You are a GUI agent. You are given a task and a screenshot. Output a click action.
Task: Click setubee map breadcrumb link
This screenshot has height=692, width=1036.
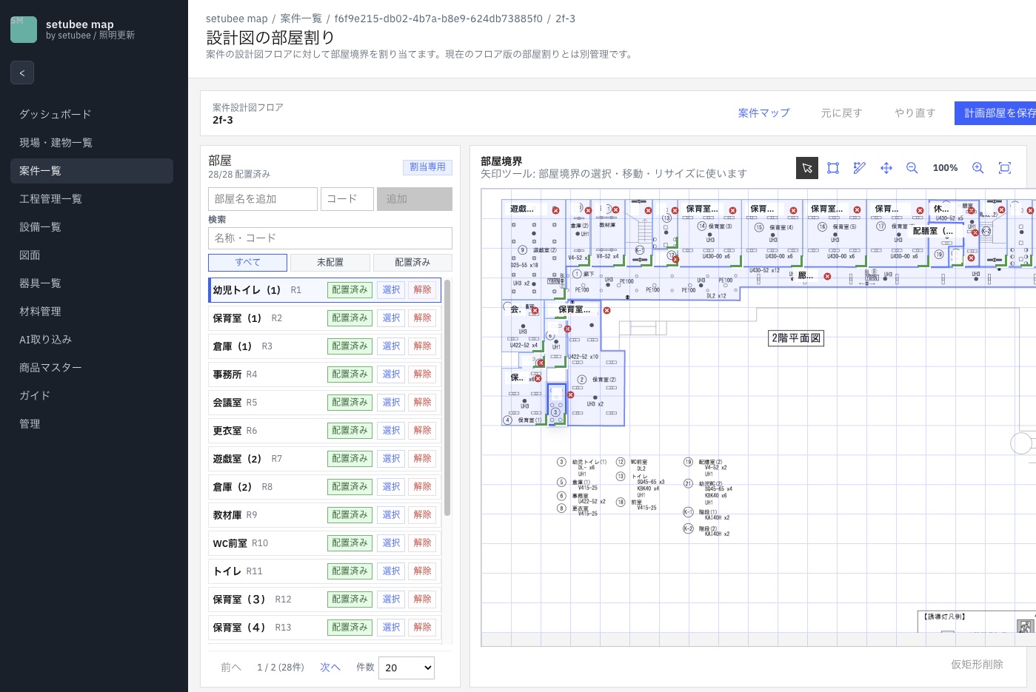(236, 19)
